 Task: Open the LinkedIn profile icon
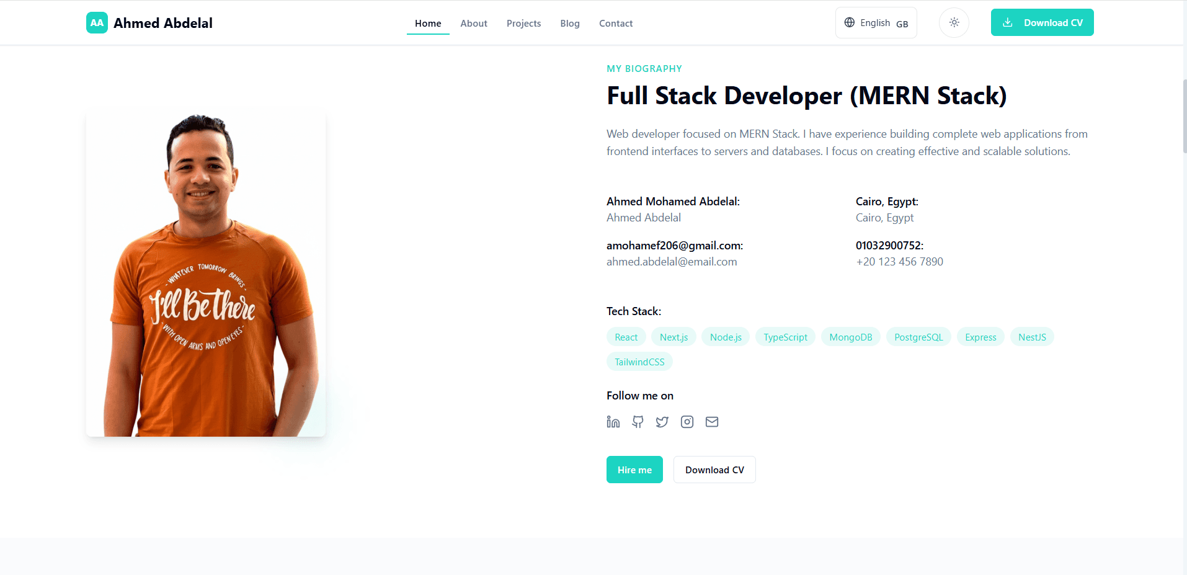(613, 422)
